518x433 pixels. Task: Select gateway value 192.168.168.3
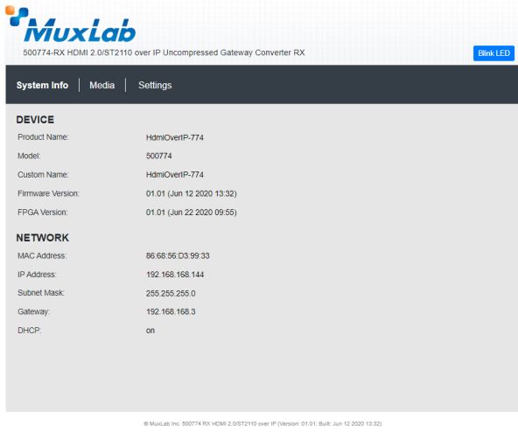pos(171,311)
